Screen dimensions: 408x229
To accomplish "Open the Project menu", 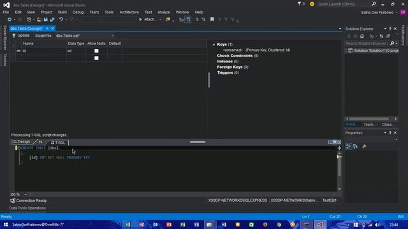I will 47,12.
